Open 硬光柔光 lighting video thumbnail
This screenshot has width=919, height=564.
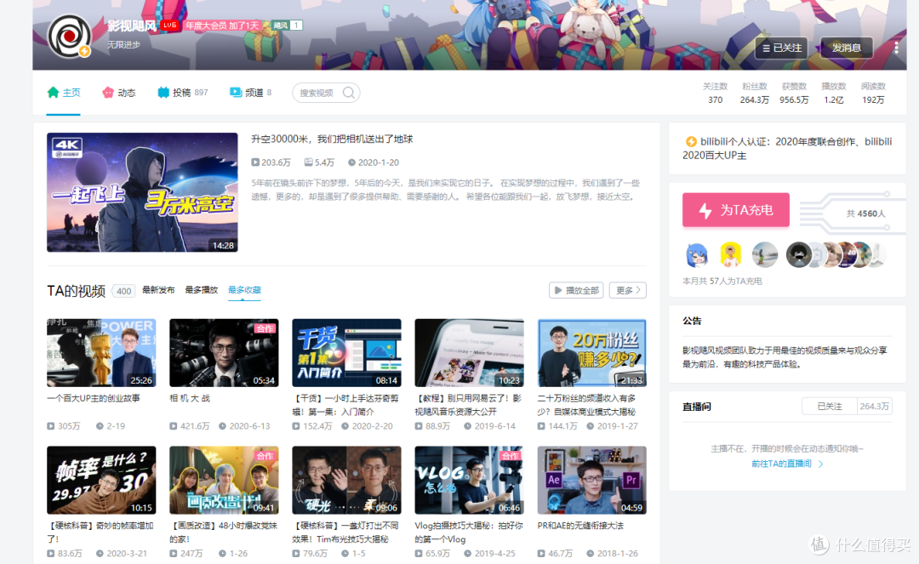(346, 481)
